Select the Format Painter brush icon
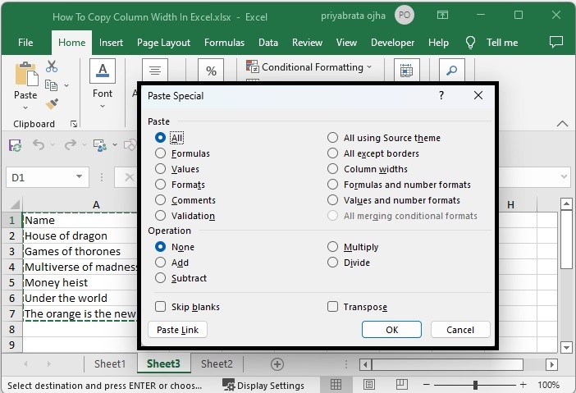The height and width of the screenshot is (393, 576). pos(52,104)
